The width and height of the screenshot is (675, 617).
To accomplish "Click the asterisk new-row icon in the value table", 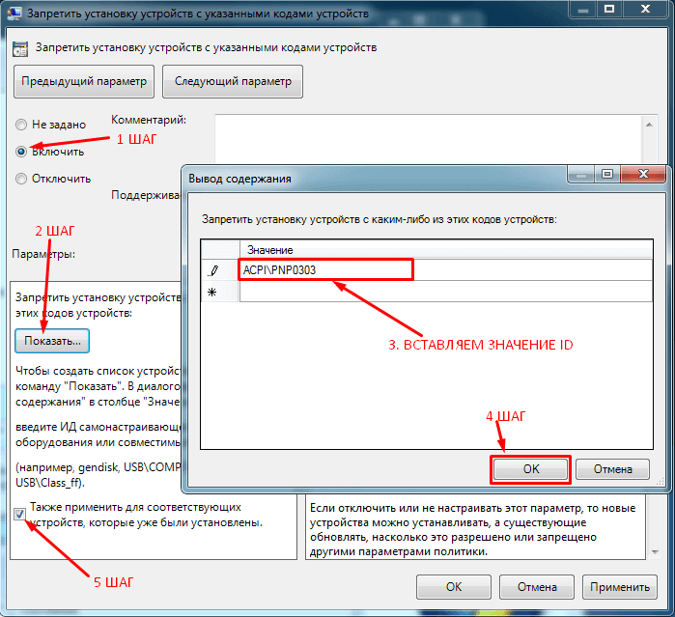I will pos(211,293).
